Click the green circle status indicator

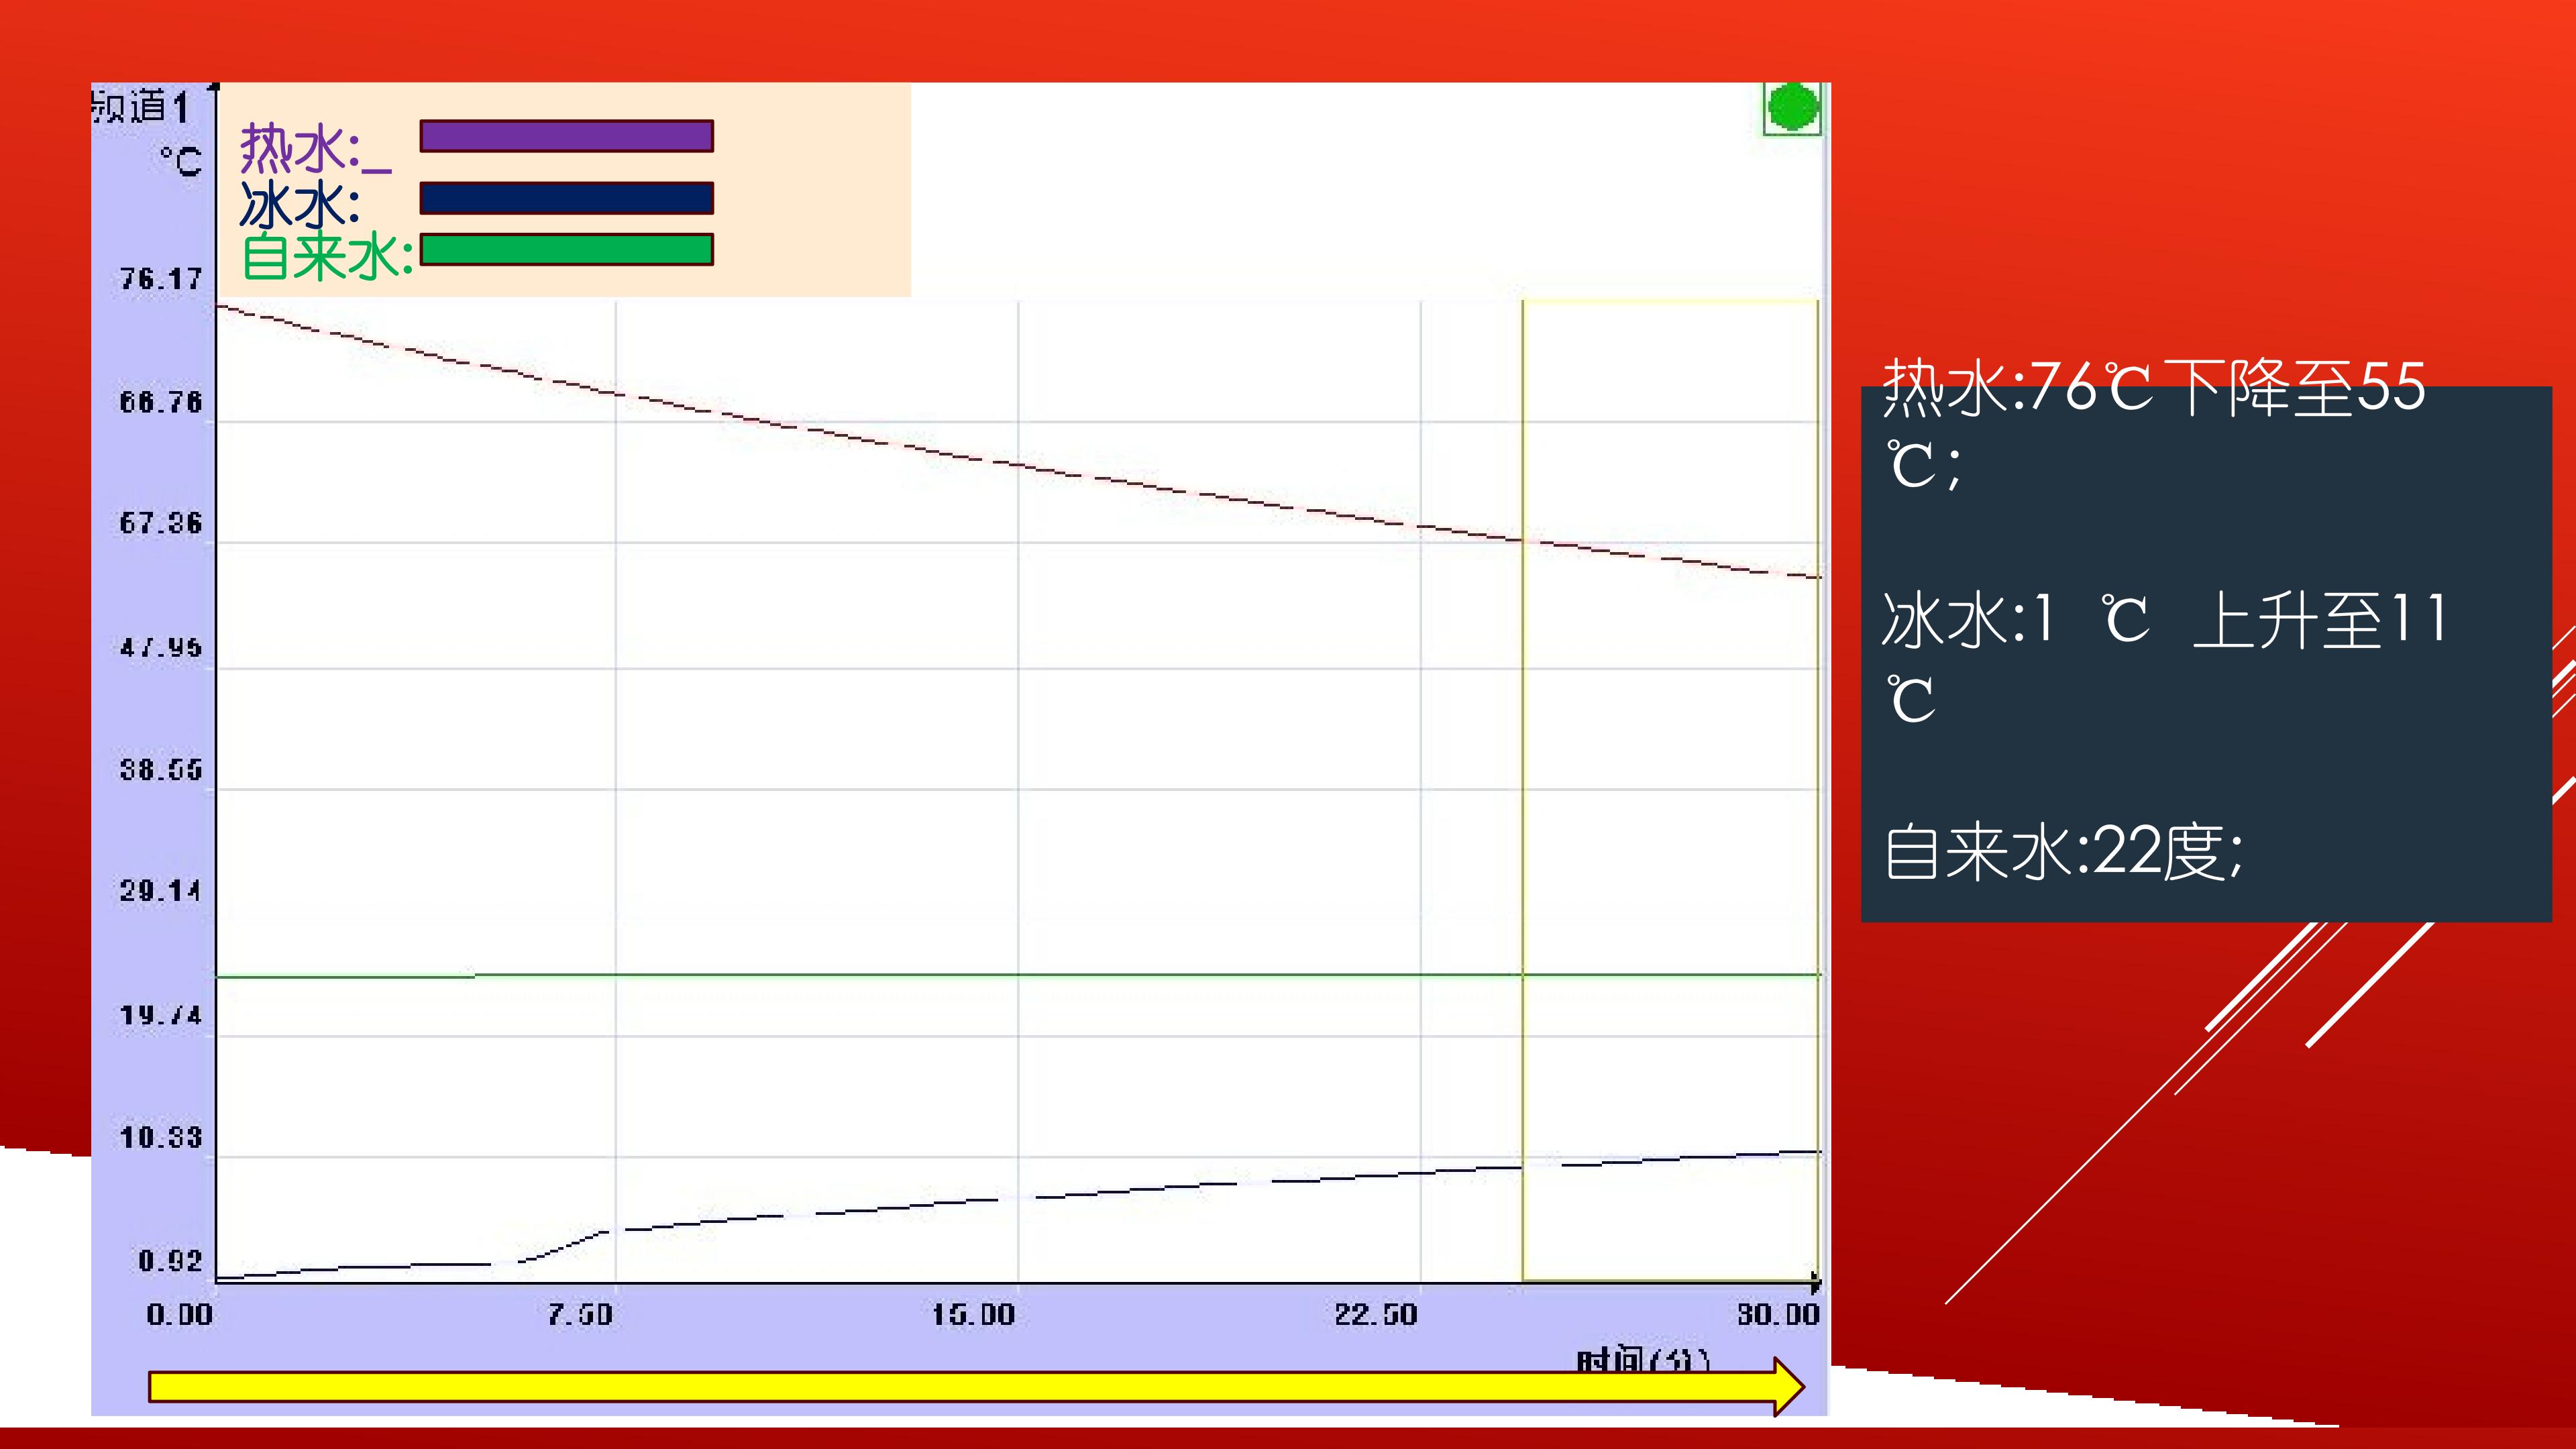[1792, 108]
